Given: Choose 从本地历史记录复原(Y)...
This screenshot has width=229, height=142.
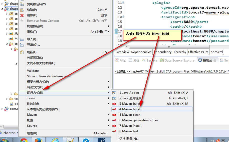Looking at the screenshot, I should pyautogui.click(x=65, y=109).
